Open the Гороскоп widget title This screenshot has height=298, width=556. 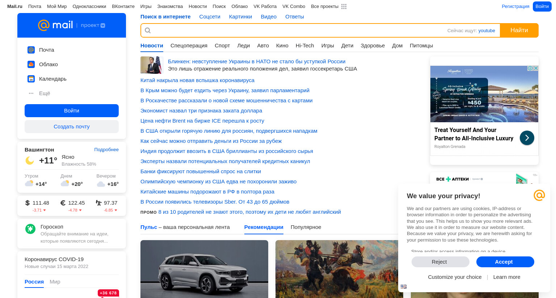click(52, 227)
